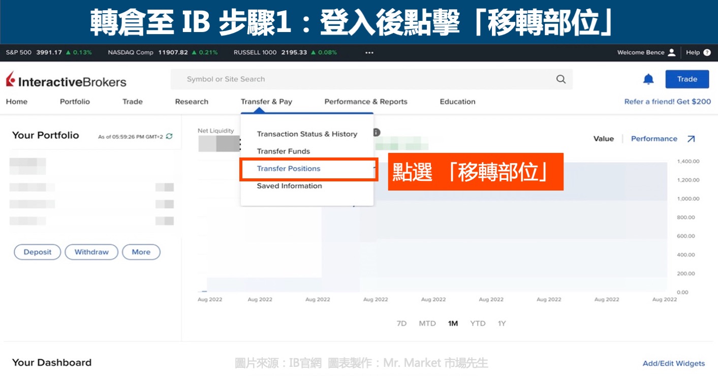Screen dimensions: 718x376
Task: Click the info icon near Net Liquidity
Action: tap(376, 132)
